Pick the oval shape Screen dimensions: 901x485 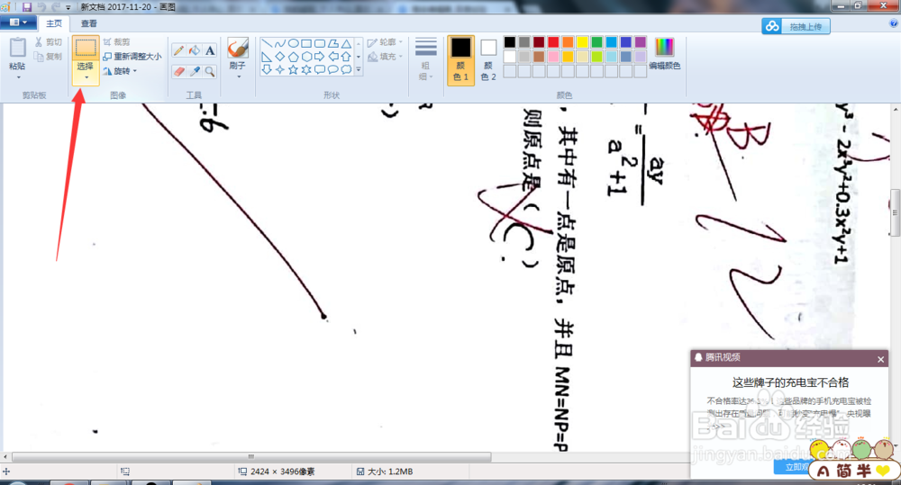(x=293, y=43)
